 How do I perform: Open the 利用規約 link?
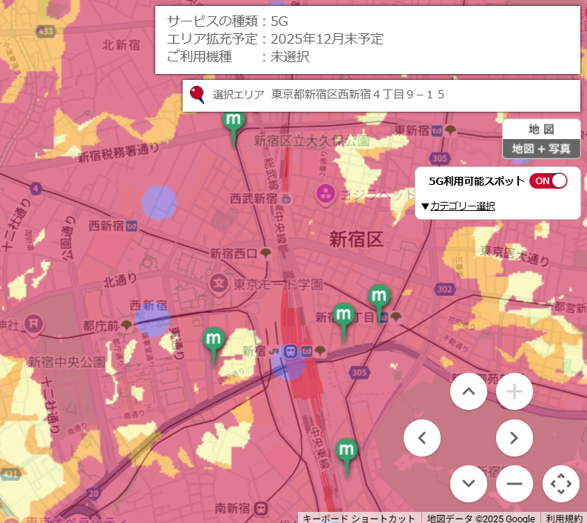pyautogui.click(x=563, y=518)
